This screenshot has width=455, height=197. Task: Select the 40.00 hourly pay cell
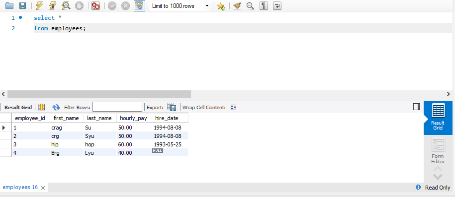click(134, 153)
